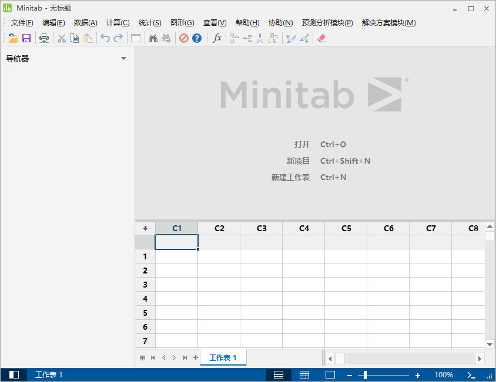Click the Insert cells toolbar icon
Screen dimensions: 496x382
click(x=234, y=38)
